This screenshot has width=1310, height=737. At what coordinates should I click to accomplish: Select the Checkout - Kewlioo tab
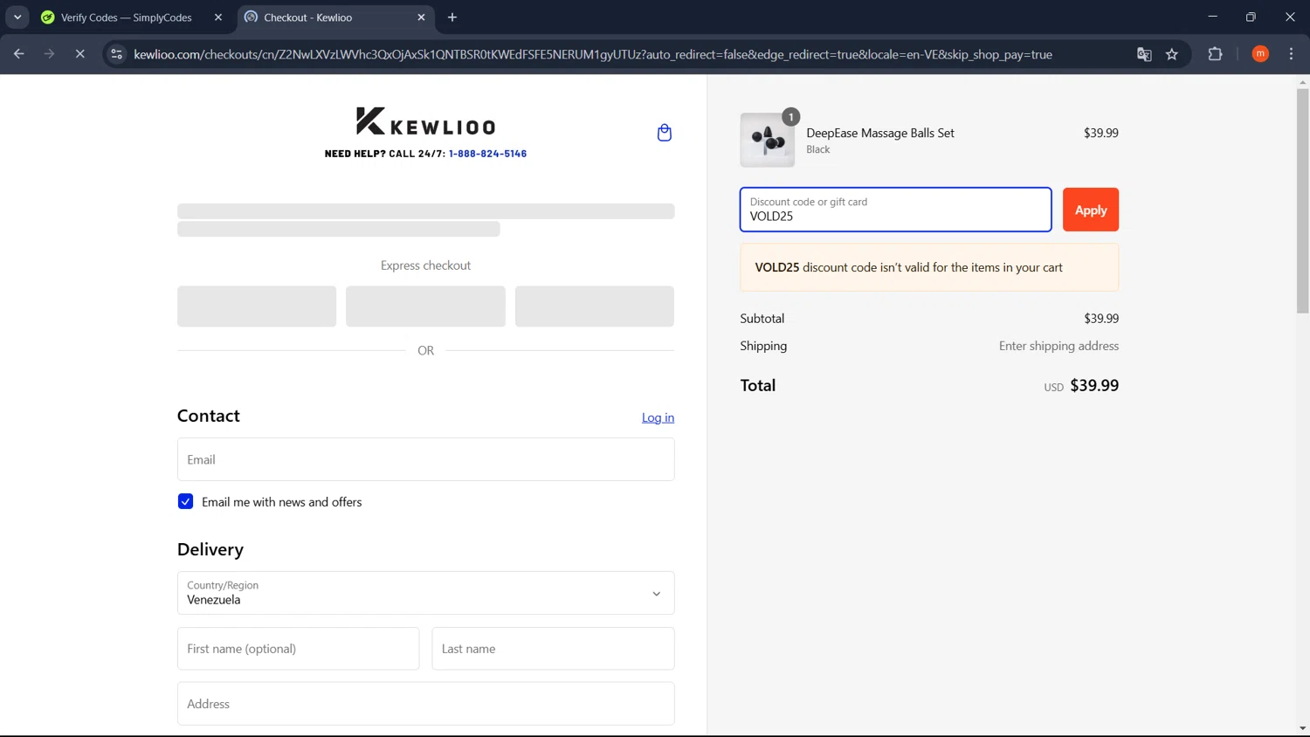[307, 17]
